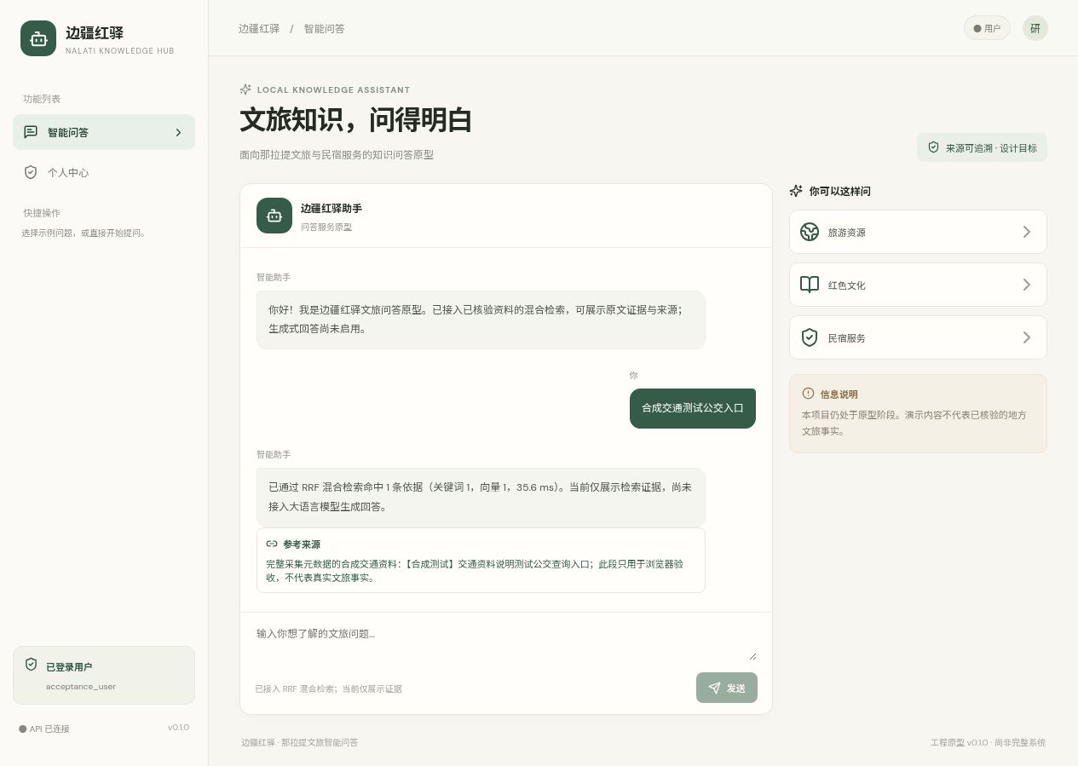Click 面向那拉提文旅与民宿服务 subtitle text

tap(337, 155)
